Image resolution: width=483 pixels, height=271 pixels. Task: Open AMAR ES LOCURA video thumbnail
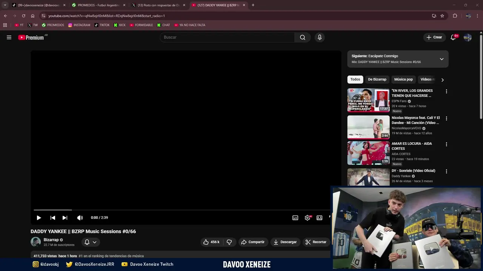[368, 153]
